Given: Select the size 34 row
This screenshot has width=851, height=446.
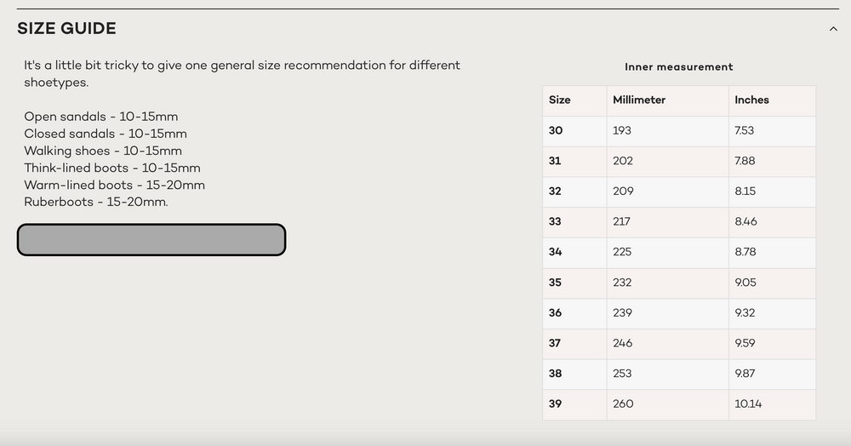Looking at the screenshot, I should tap(679, 252).
